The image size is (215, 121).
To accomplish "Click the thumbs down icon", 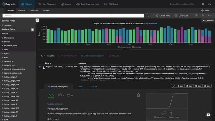I will coord(69,95).
